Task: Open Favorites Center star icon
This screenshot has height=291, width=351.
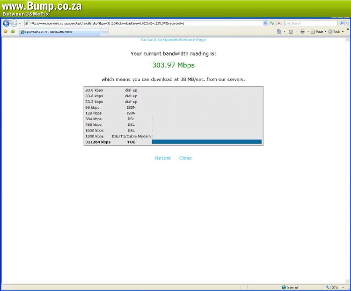Action: pos(6,32)
